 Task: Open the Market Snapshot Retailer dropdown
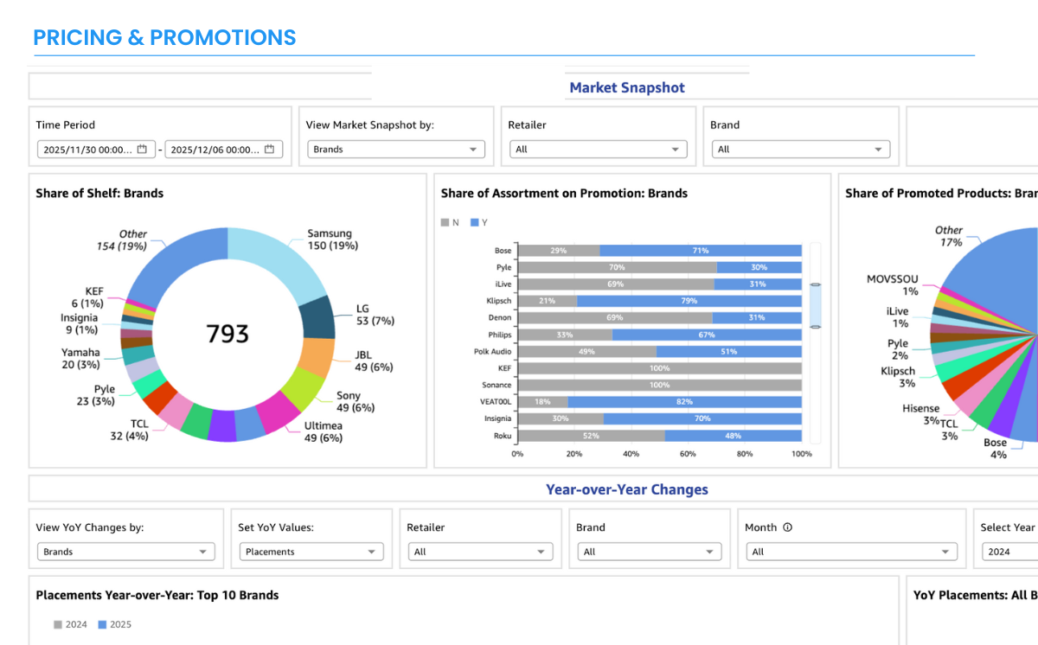click(x=598, y=150)
